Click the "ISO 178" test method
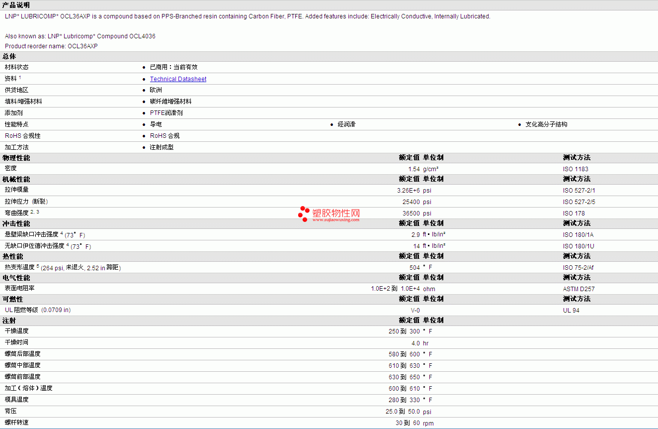This screenshot has width=658, height=429. pyautogui.click(x=574, y=214)
